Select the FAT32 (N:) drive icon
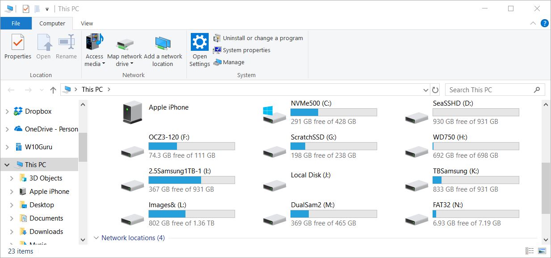The width and height of the screenshot is (551, 258). pos(416,219)
